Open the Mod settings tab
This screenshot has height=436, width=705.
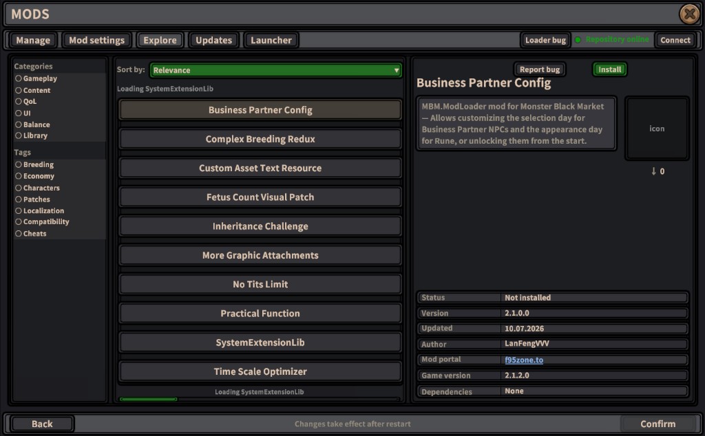96,40
